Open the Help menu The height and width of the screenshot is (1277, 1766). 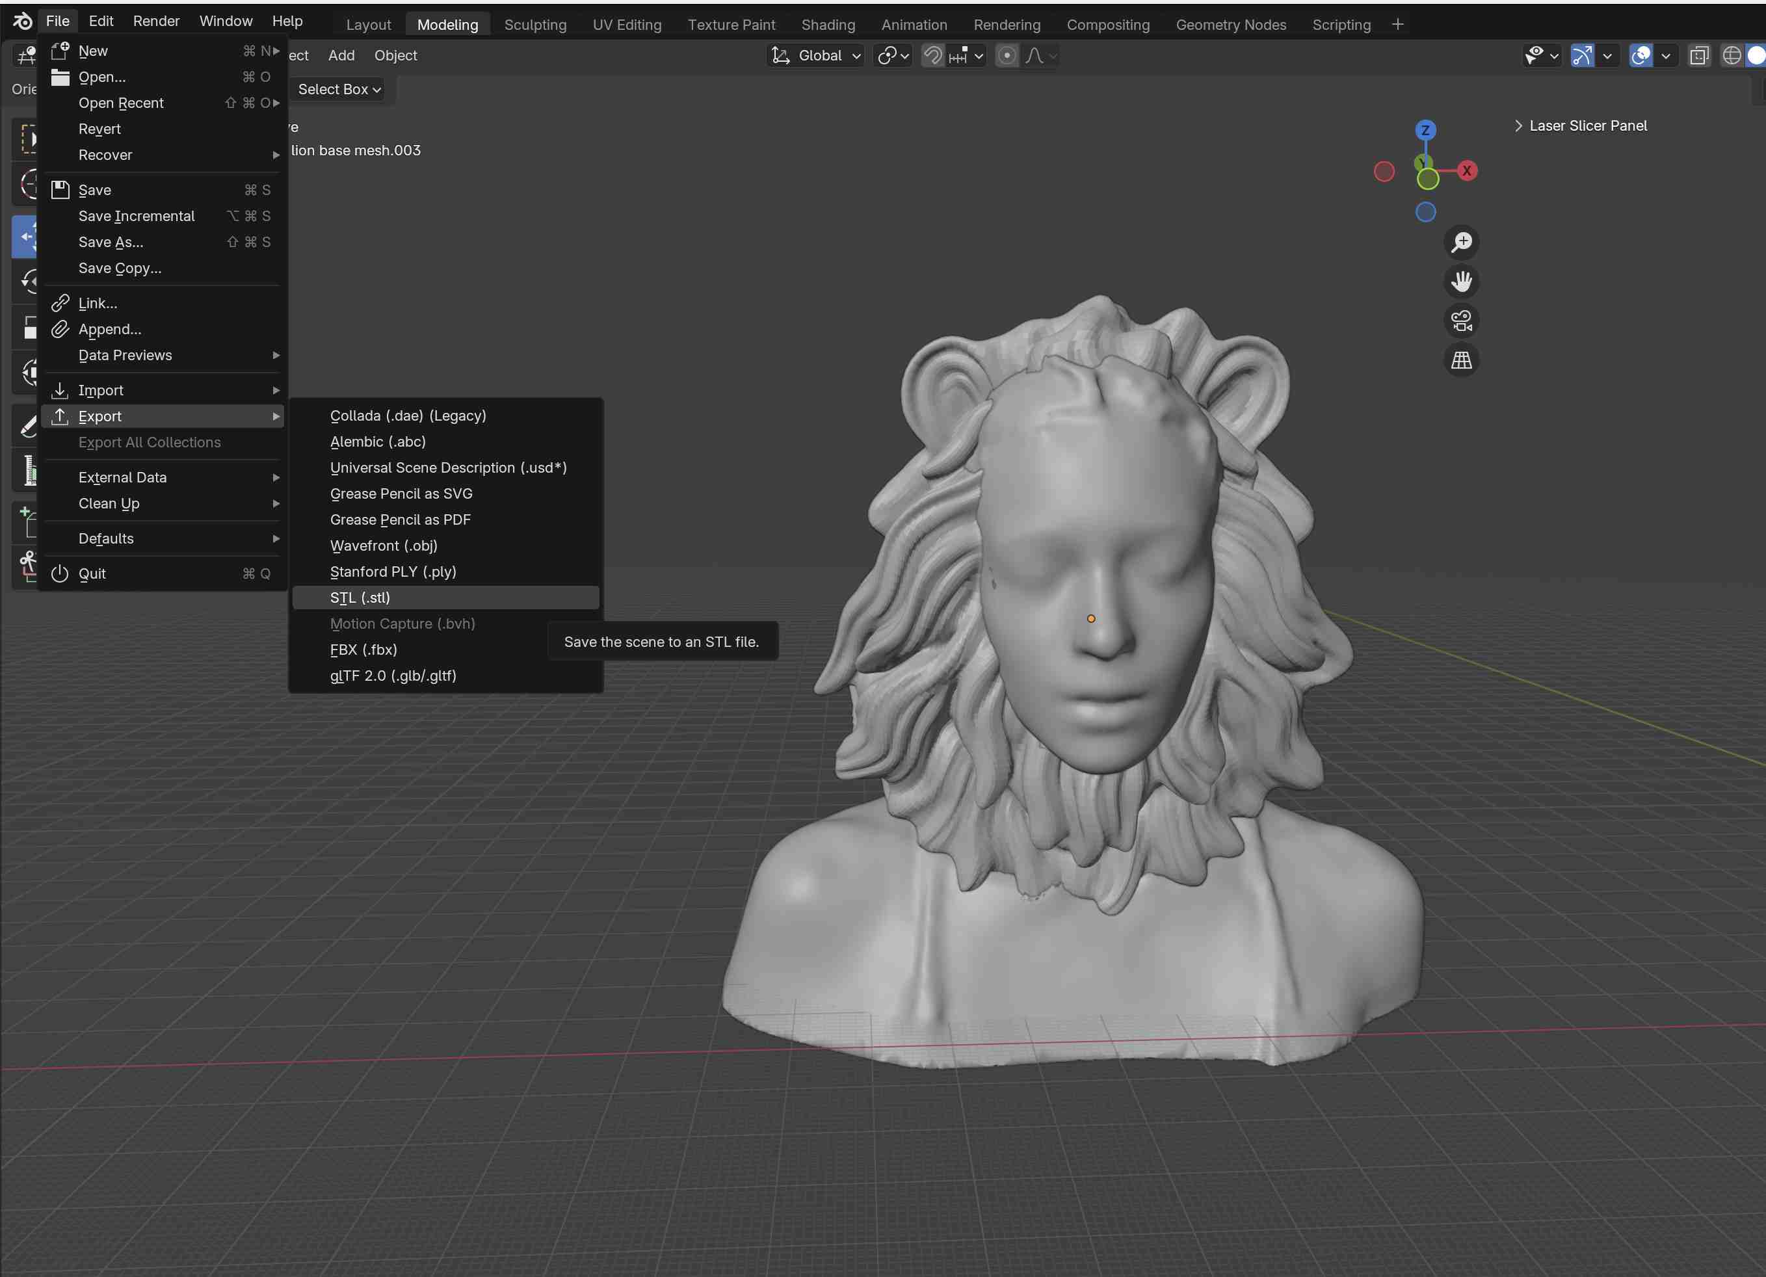[x=287, y=21]
